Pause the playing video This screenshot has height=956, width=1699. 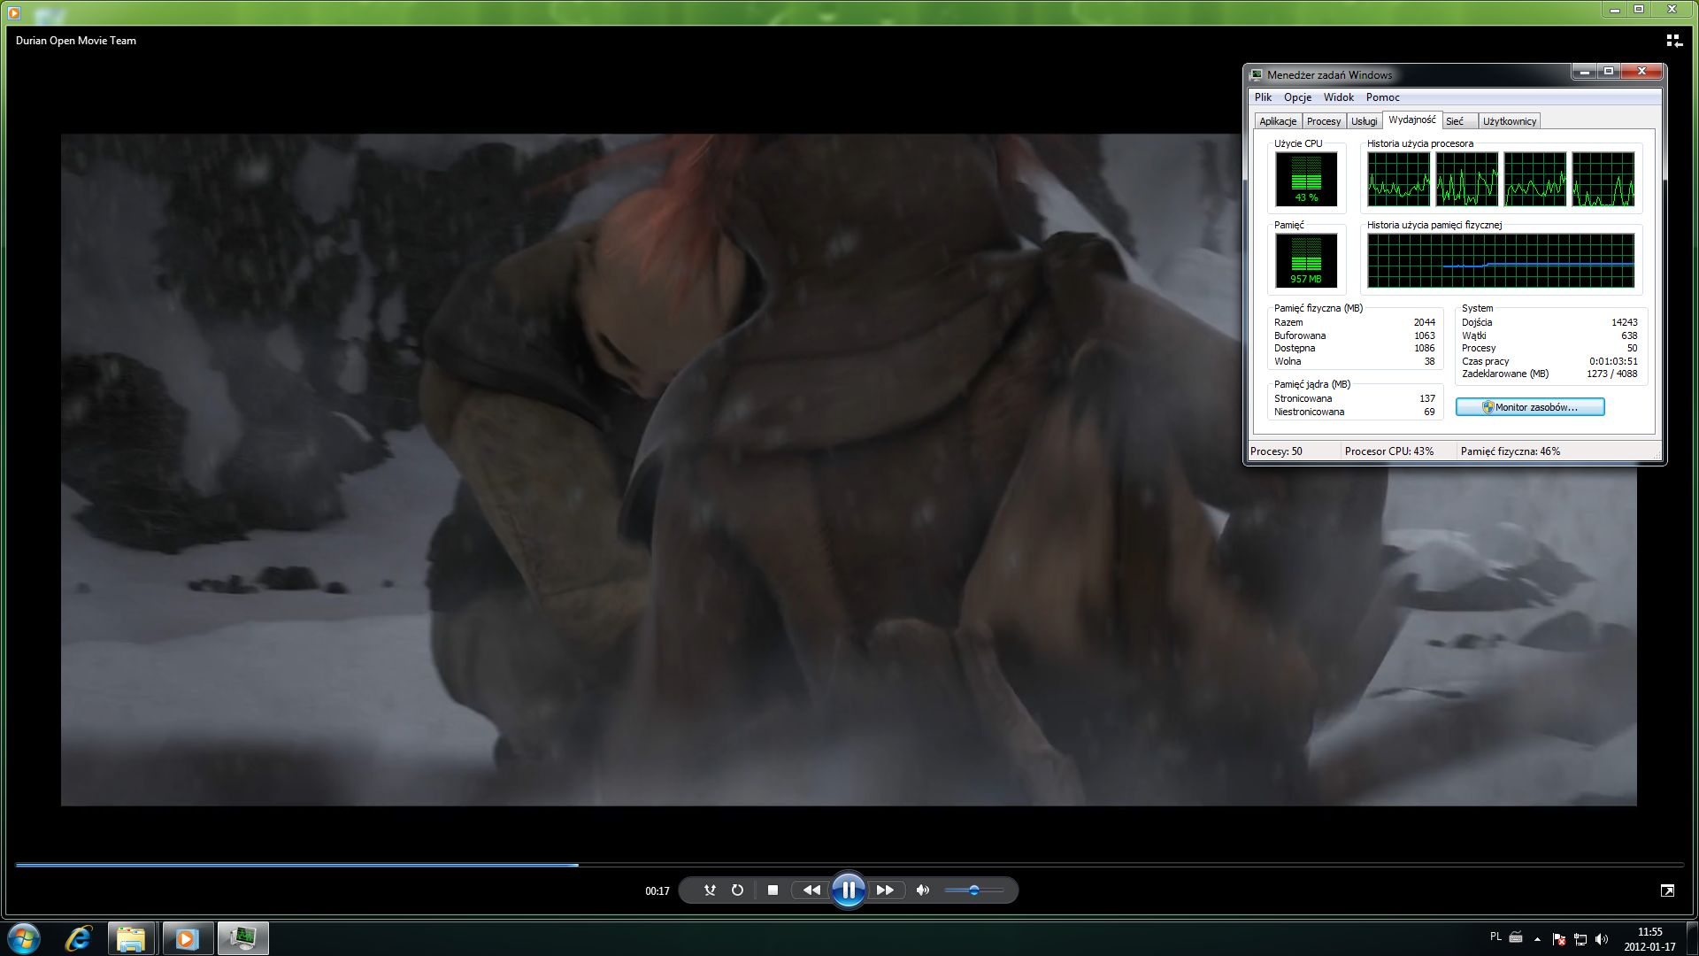pos(848,890)
